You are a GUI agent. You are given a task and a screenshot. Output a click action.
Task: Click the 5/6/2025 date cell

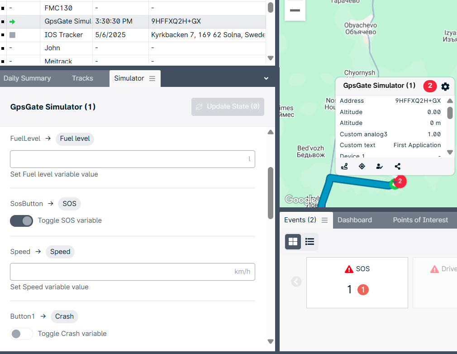coord(110,35)
